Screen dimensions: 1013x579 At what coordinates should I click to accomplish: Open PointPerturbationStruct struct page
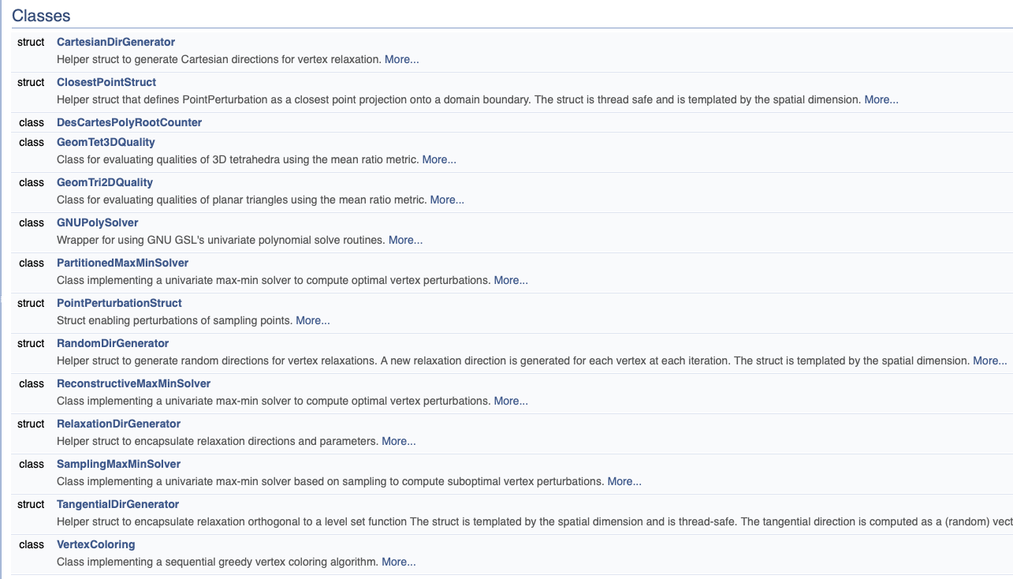tap(119, 303)
